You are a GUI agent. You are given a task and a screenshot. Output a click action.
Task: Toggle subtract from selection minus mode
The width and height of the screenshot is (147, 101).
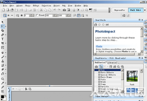12,15
